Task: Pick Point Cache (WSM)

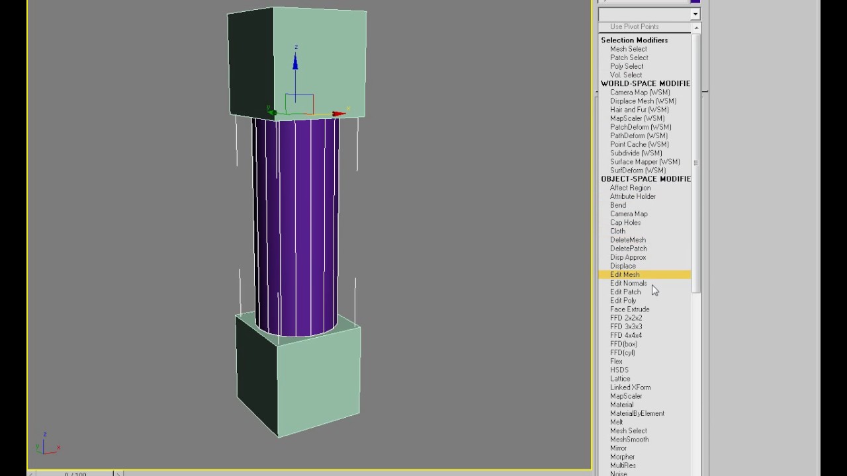Action: (639, 144)
